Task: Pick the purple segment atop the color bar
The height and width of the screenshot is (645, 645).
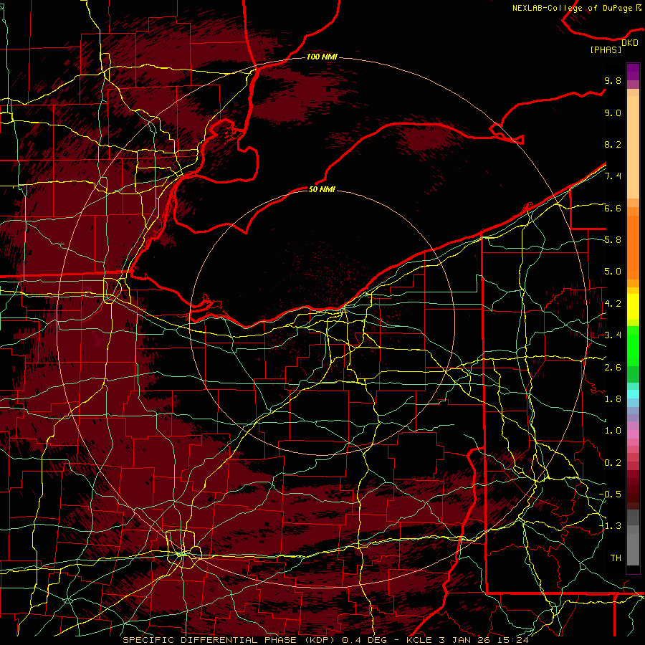Action: (633, 72)
